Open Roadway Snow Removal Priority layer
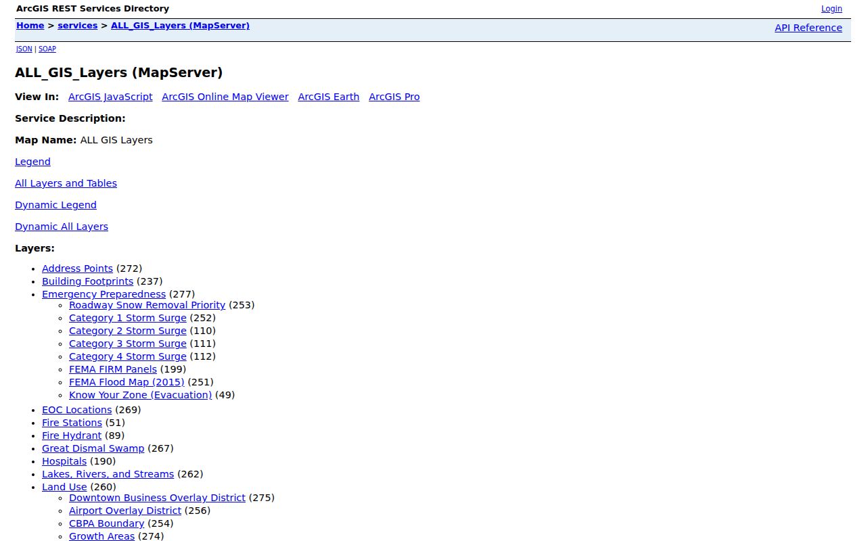The image size is (866, 541). pyautogui.click(x=147, y=305)
